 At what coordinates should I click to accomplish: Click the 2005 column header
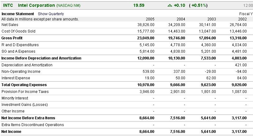click(150, 19)
